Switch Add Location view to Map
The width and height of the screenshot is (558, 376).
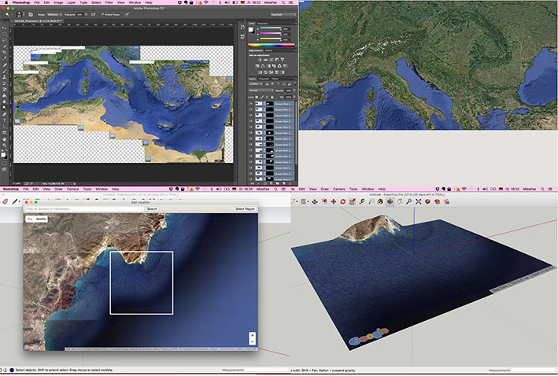pos(30,219)
